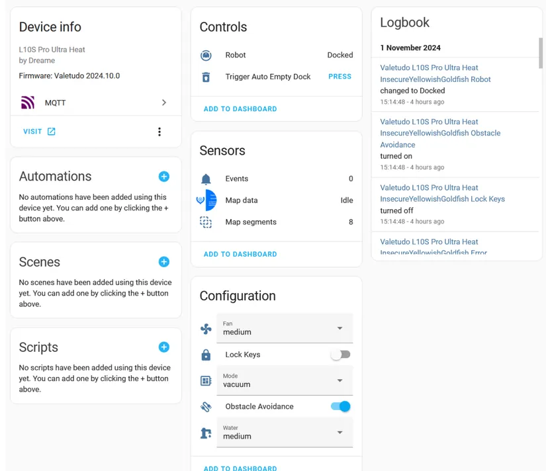
Task: Click the Fan icon in Configuration
Action: tap(206, 329)
